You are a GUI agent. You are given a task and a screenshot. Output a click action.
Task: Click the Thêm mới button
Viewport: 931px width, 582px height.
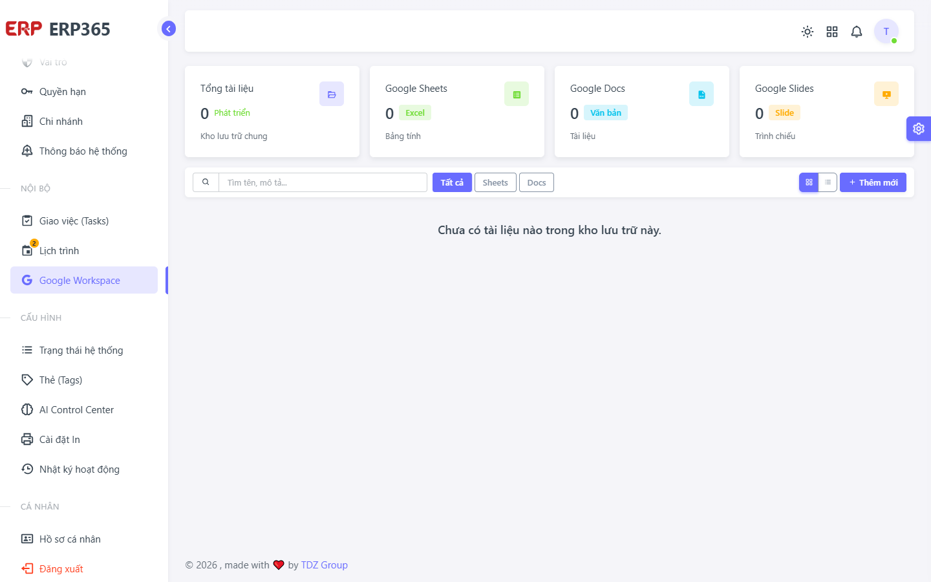point(873,182)
